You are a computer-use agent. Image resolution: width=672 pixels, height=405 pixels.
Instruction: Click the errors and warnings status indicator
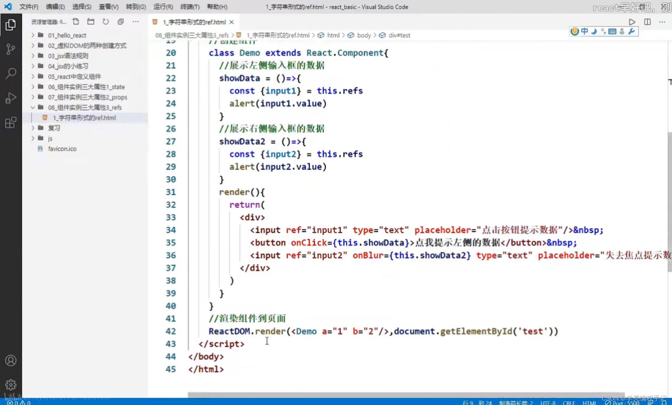click(19, 402)
